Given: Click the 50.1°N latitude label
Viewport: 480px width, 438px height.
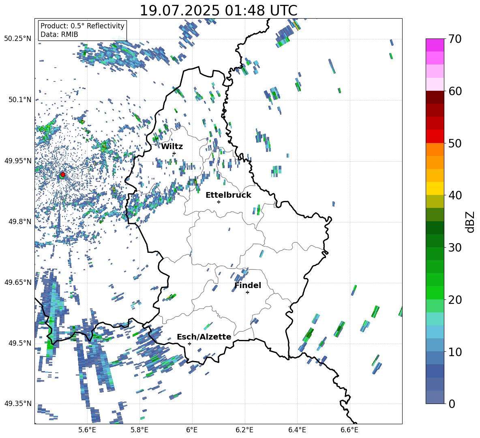Looking at the screenshot, I should (x=19, y=100).
